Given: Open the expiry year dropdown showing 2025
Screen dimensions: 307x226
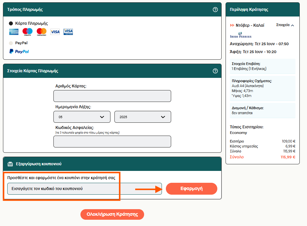Looking at the screenshot, I should tap(142, 117).
